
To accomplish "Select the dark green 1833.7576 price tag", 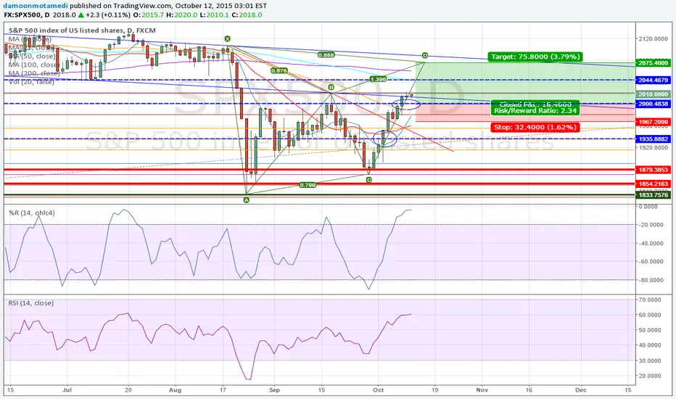I will pos(653,195).
